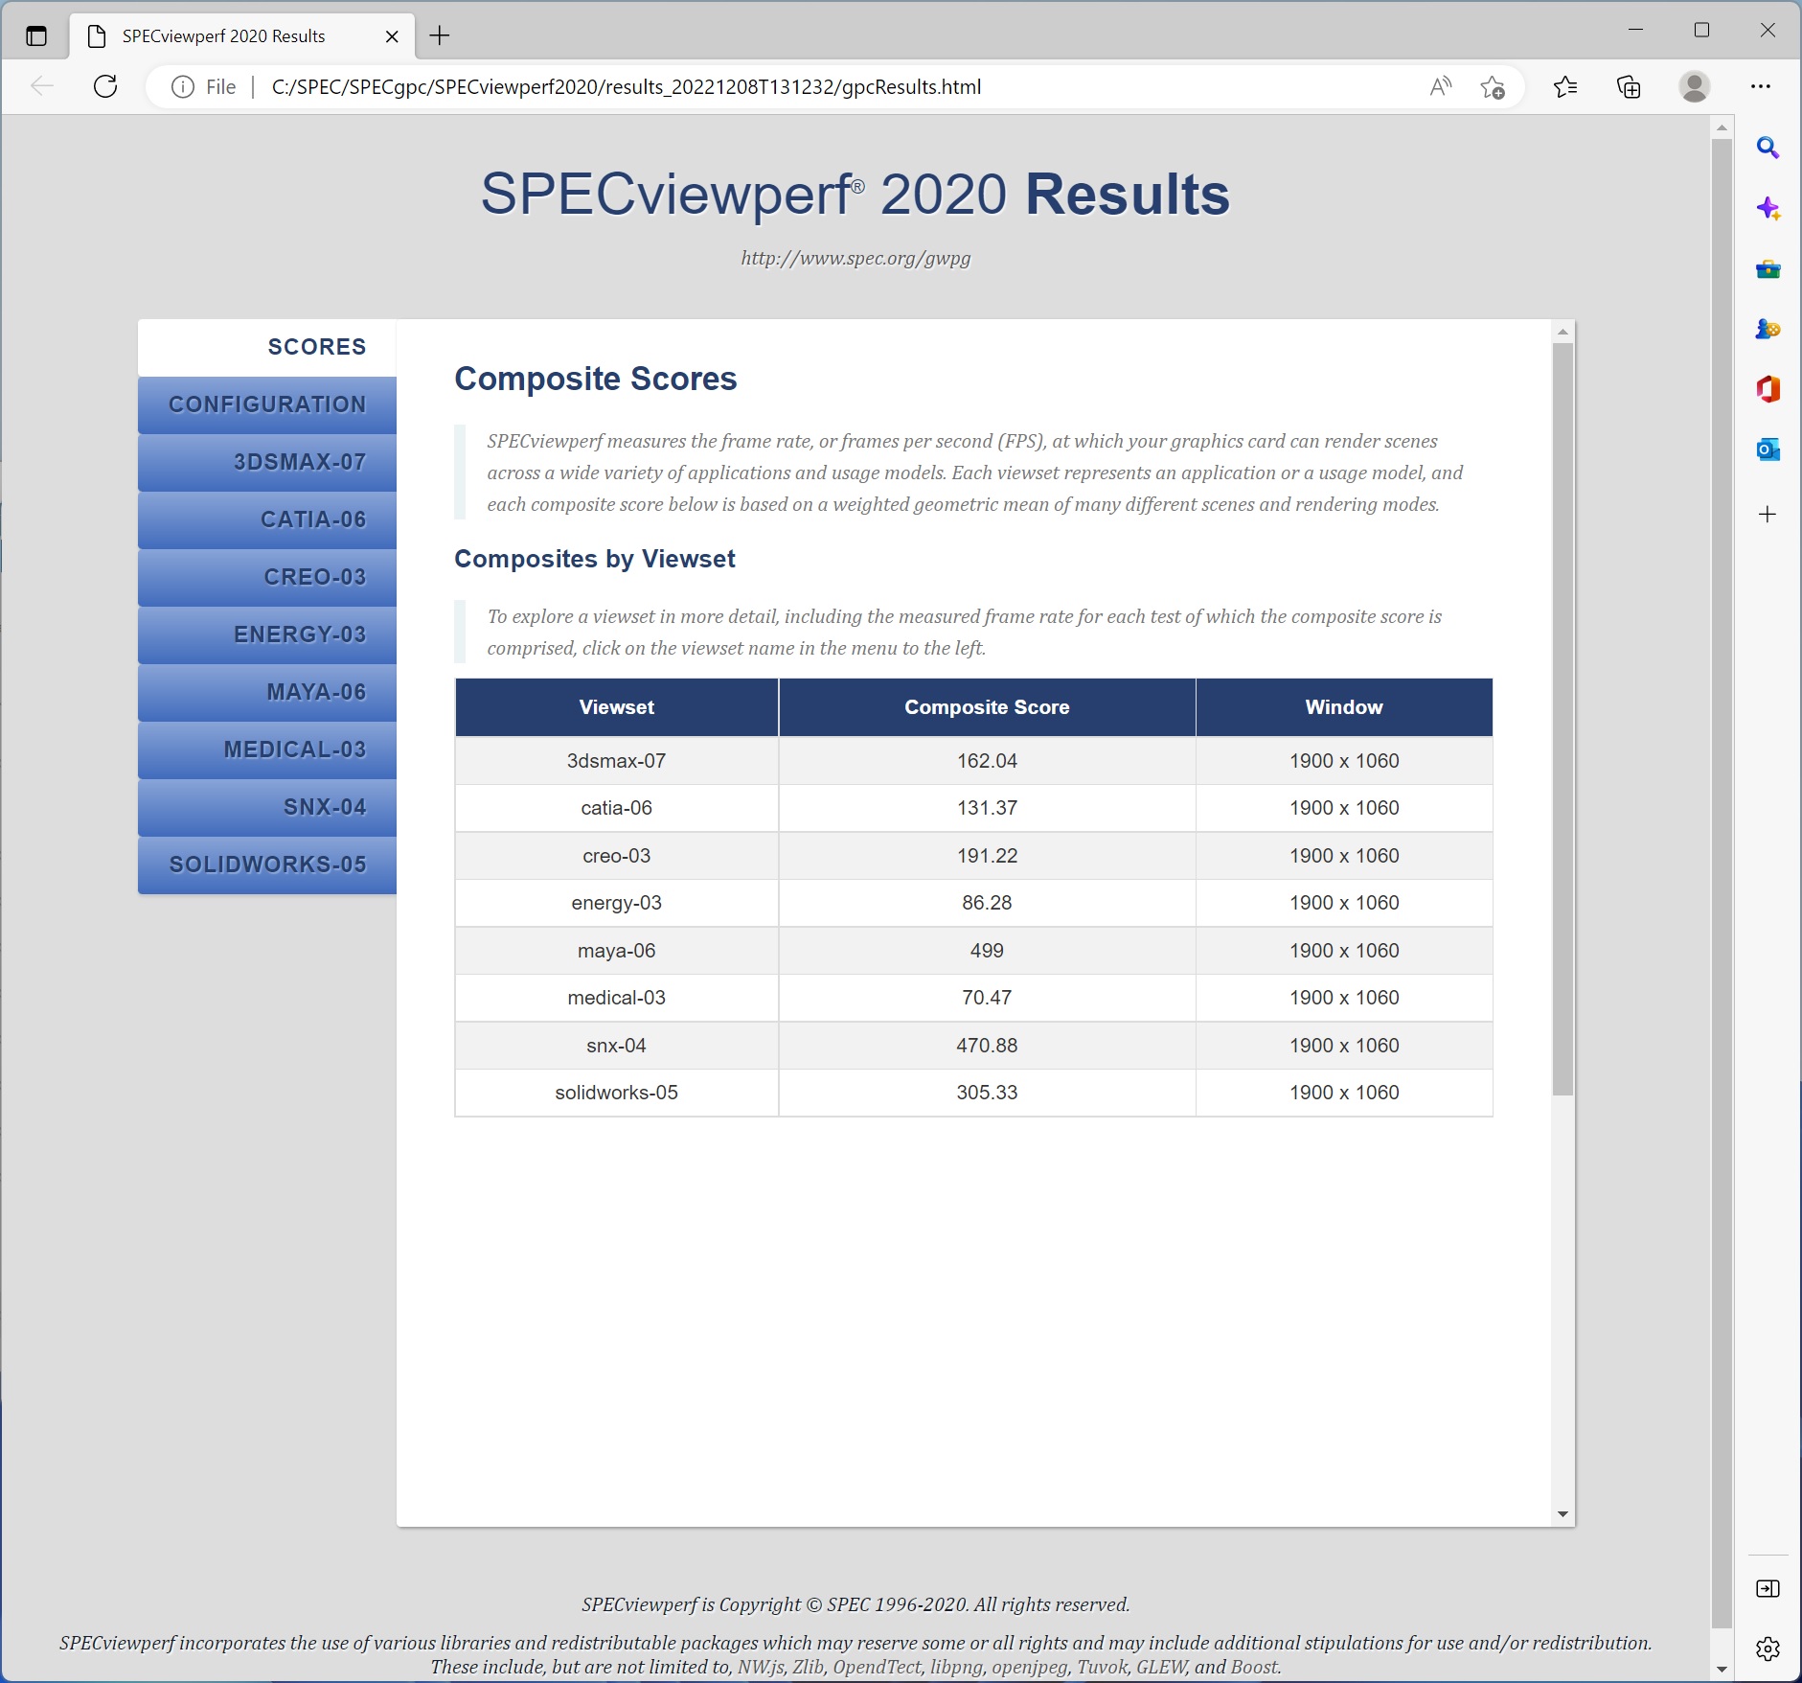Screen dimensions: 1802x1683
Task: Open a new tab with plus button
Action: pyautogui.click(x=440, y=36)
